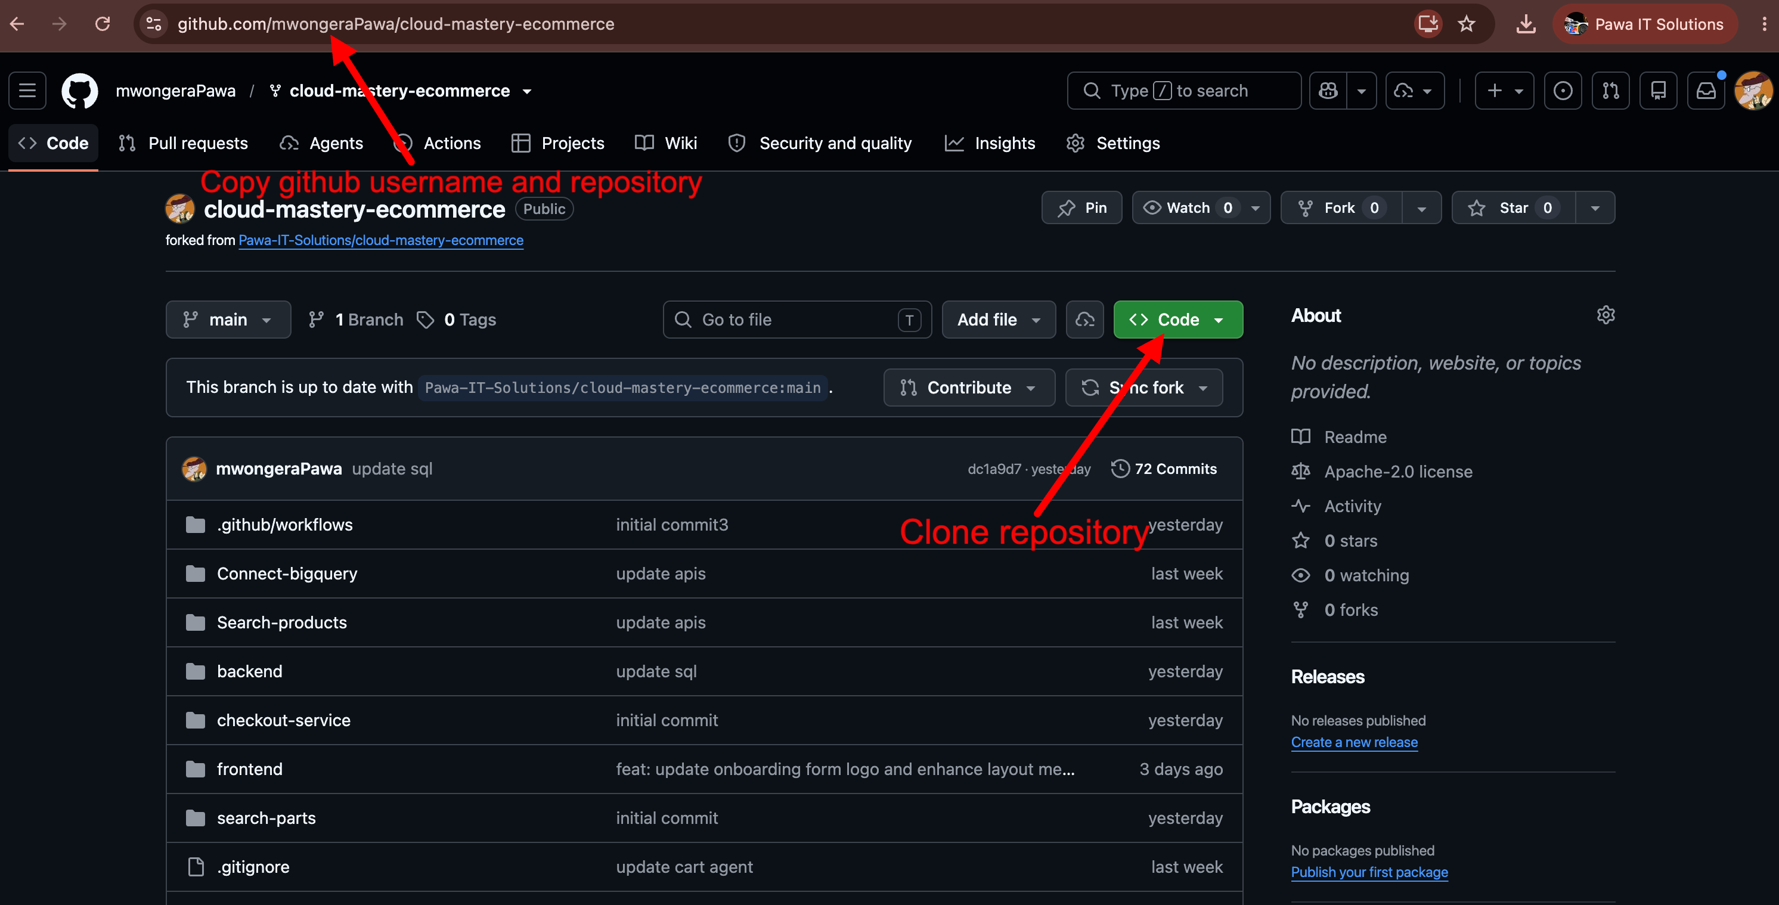Expand the agents cloud dropdown in header
1779x905 pixels.
(1414, 91)
